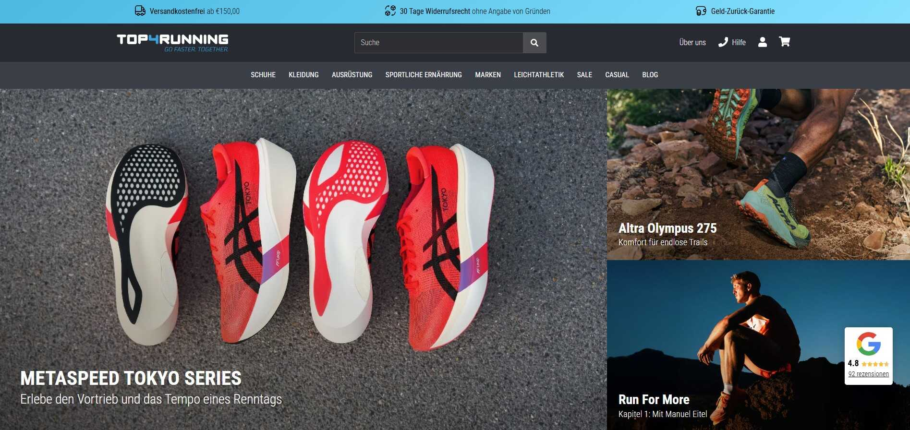
Task: Click the 30-day return policy icon
Action: [x=390, y=11]
